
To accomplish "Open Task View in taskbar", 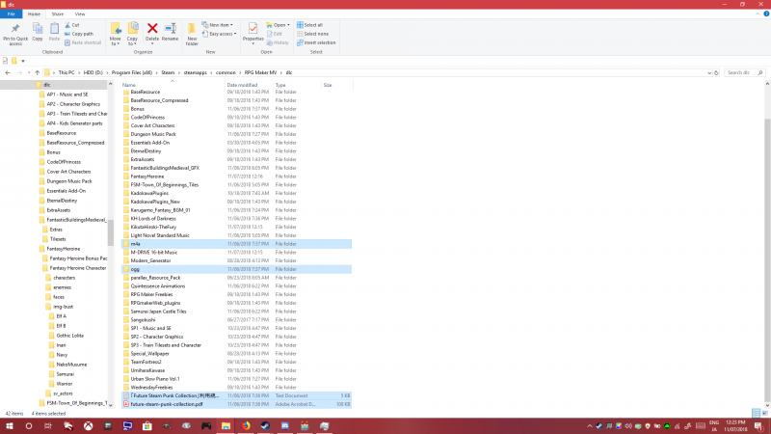I will coord(47,426).
